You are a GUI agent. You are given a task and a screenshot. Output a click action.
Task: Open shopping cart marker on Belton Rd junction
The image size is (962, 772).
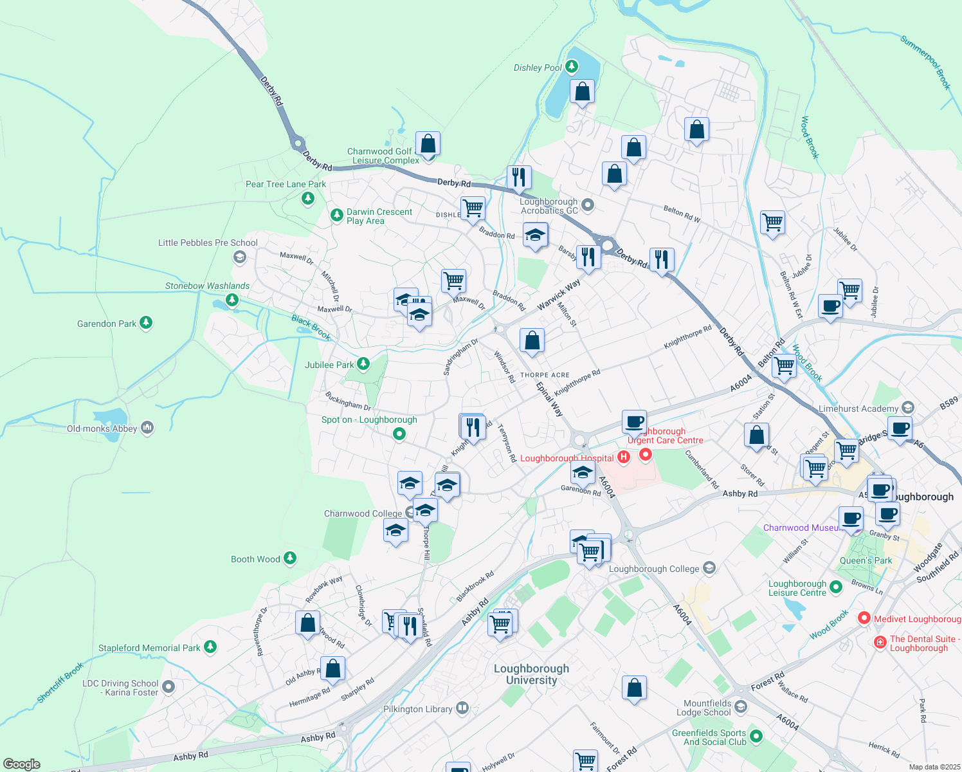(785, 367)
